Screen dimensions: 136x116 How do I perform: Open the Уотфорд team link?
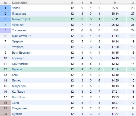point(18,47)
